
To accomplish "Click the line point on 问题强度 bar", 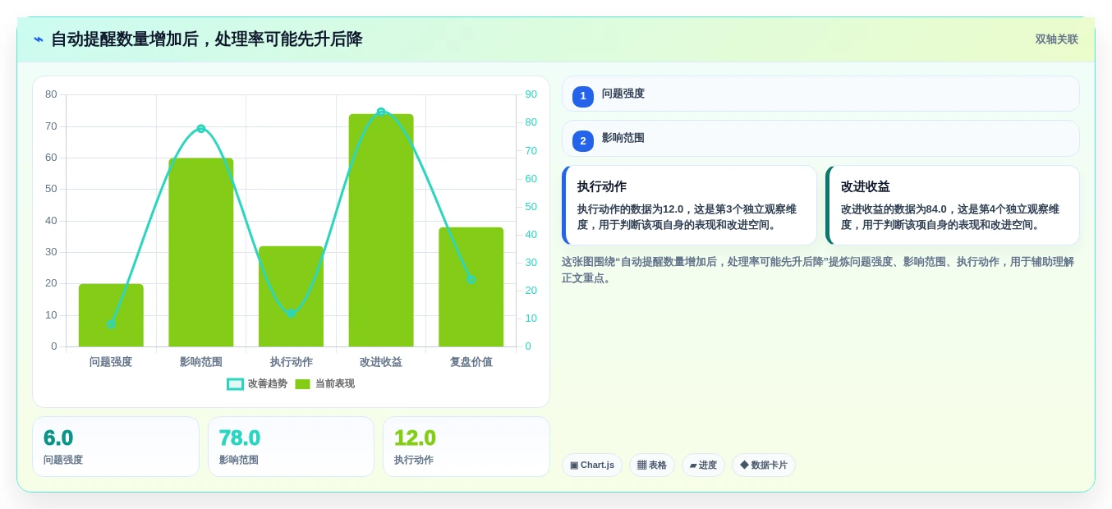I will [x=111, y=324].
